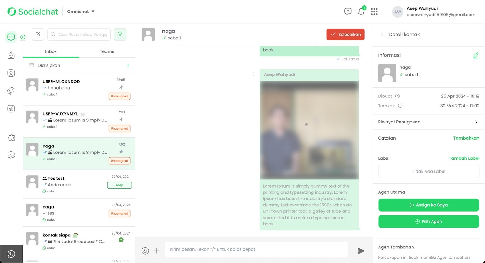Viewport: 485px width, 263px height.
Task: Open the apps grid icon in header
Action: (374, 12)
